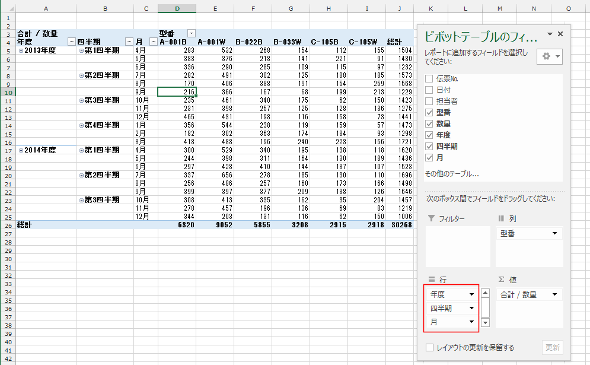Close the PivotTable field list pane

[x=560, y=34]
